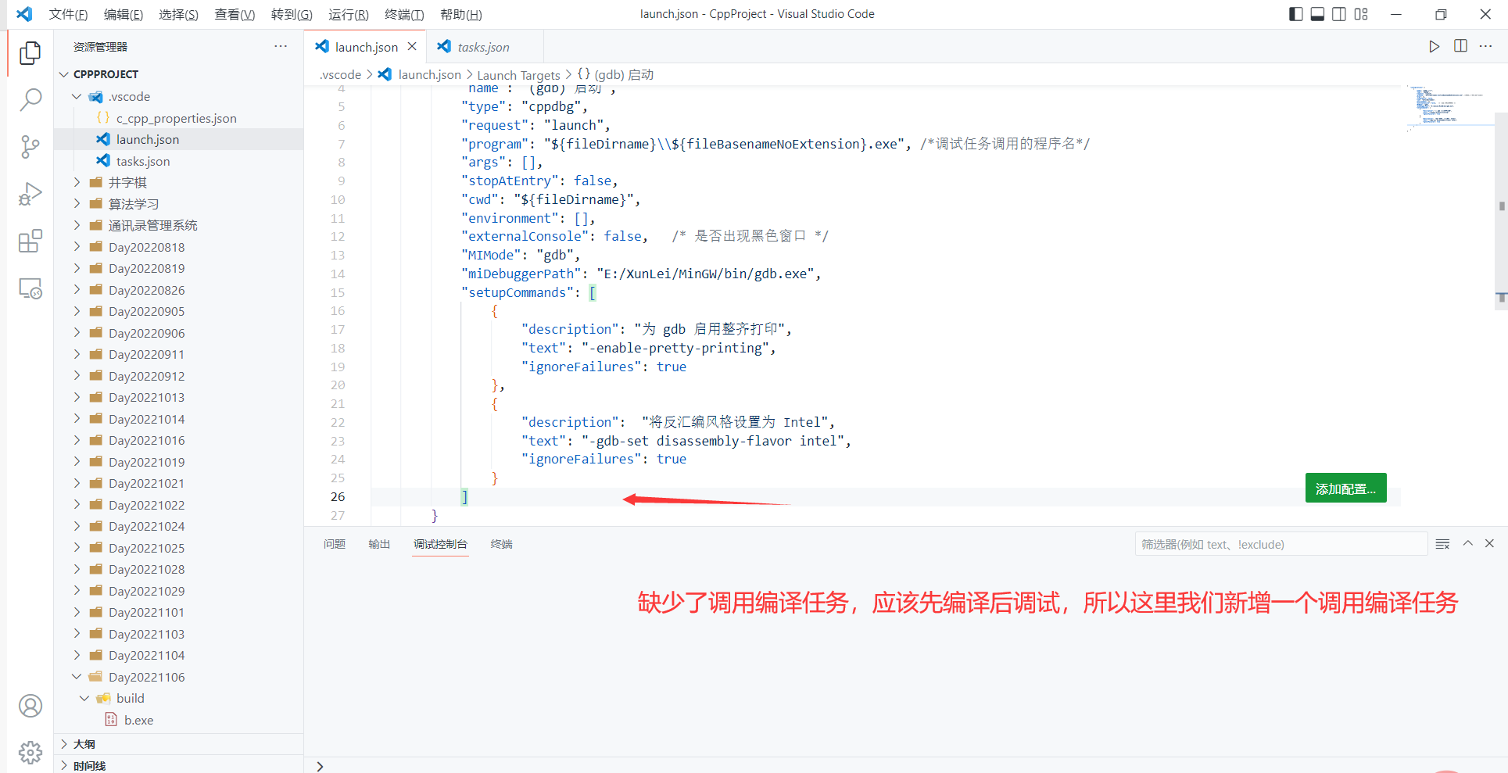Focus the debug console filter input
This screenshot has height=773, width=1508.
click(1281, 544)
